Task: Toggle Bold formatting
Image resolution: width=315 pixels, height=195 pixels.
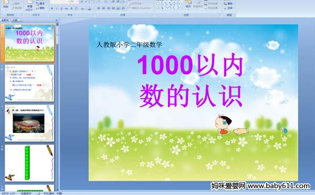Action: 52,8
